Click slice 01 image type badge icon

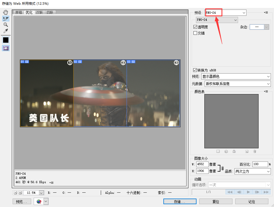[x=27, y=62]
